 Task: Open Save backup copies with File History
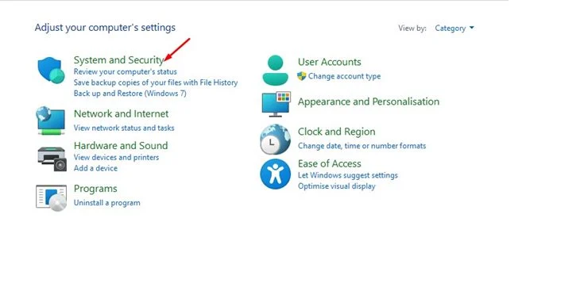(x=156, y=82)
